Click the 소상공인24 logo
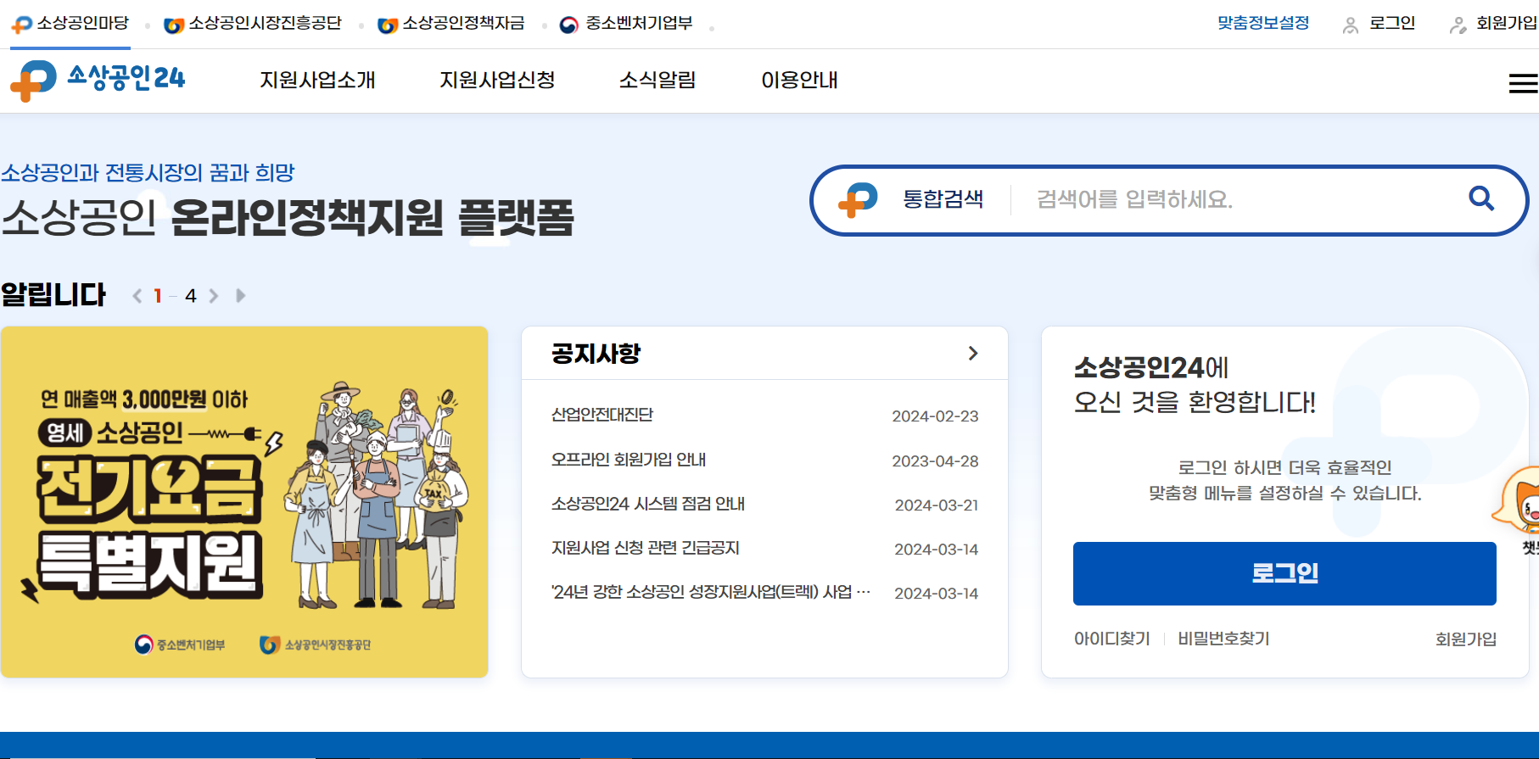This screenshot has height=759, width=1539. pyautogui.click(x=98, y=80)
